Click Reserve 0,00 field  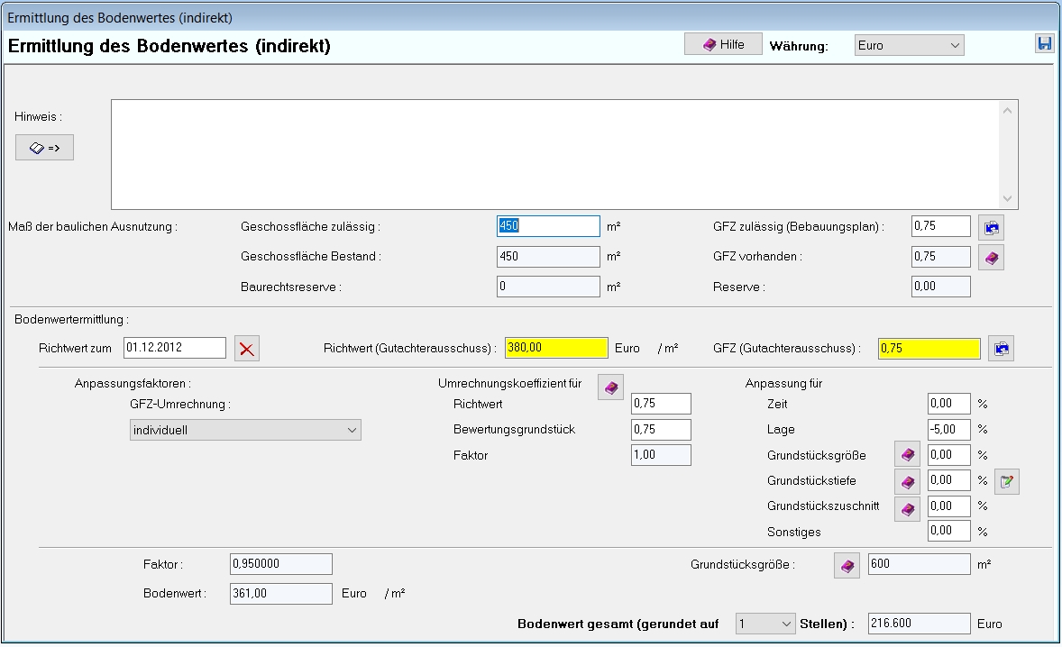[941, 287]
